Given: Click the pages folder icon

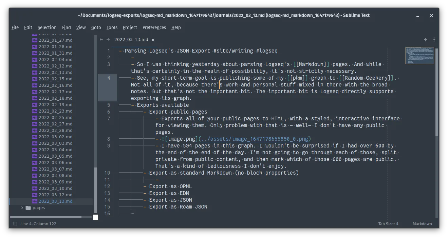Looking at the screenshot, I should [28, 208].
